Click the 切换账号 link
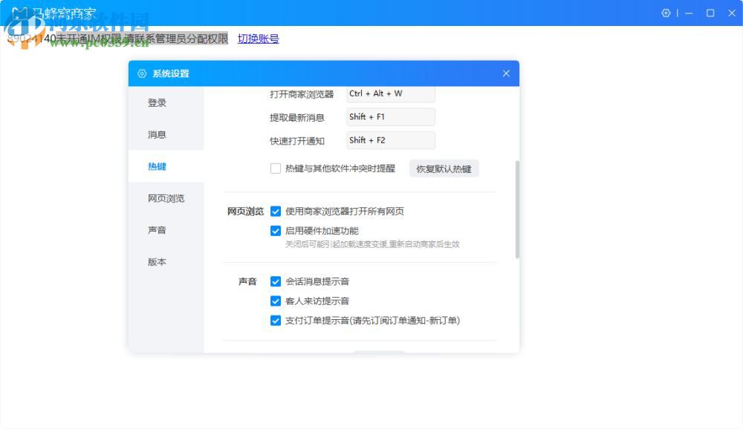This screenshot has width=743, height=429. click(x=258, y=39)
